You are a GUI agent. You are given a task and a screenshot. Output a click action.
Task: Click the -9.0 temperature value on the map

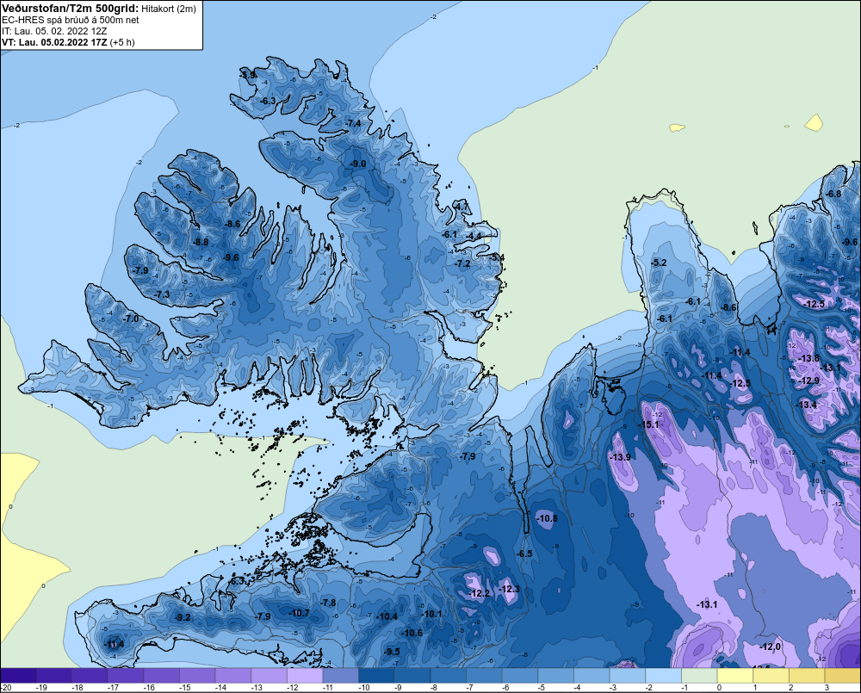pyautogui.click(x=358, y=164)
